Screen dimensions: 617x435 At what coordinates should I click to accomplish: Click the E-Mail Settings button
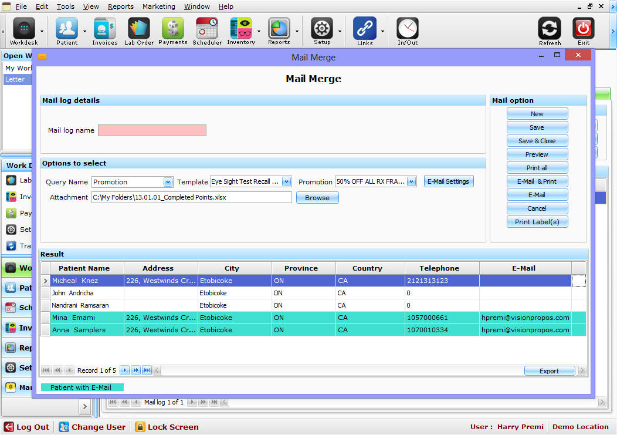448,181
